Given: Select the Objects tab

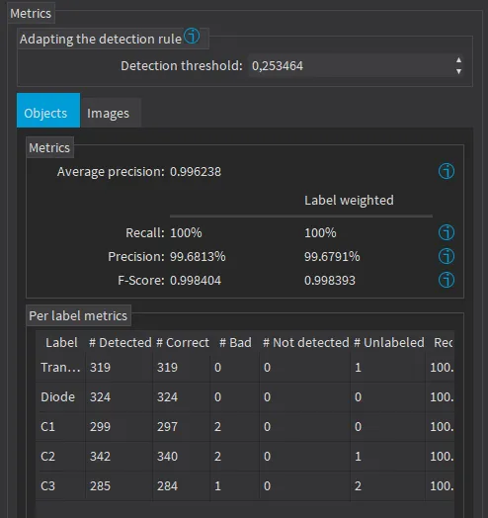Looking at the screenshot, I should 48,110.
